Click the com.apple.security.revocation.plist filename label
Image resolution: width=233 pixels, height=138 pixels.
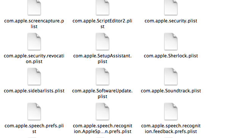(34, 59)
